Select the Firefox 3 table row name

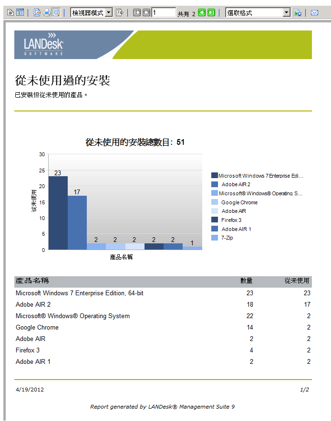(28, 350)
